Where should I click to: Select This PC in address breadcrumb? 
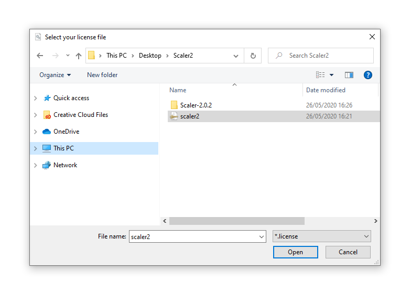click(x=116, y=56)
